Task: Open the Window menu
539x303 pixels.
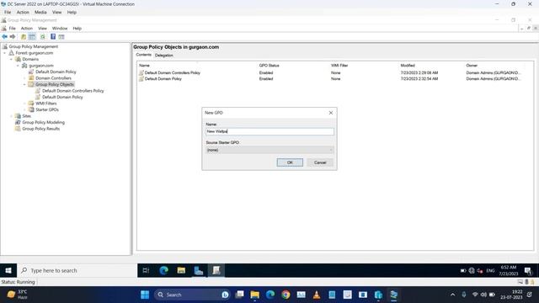Action: [x=60, y=29]
